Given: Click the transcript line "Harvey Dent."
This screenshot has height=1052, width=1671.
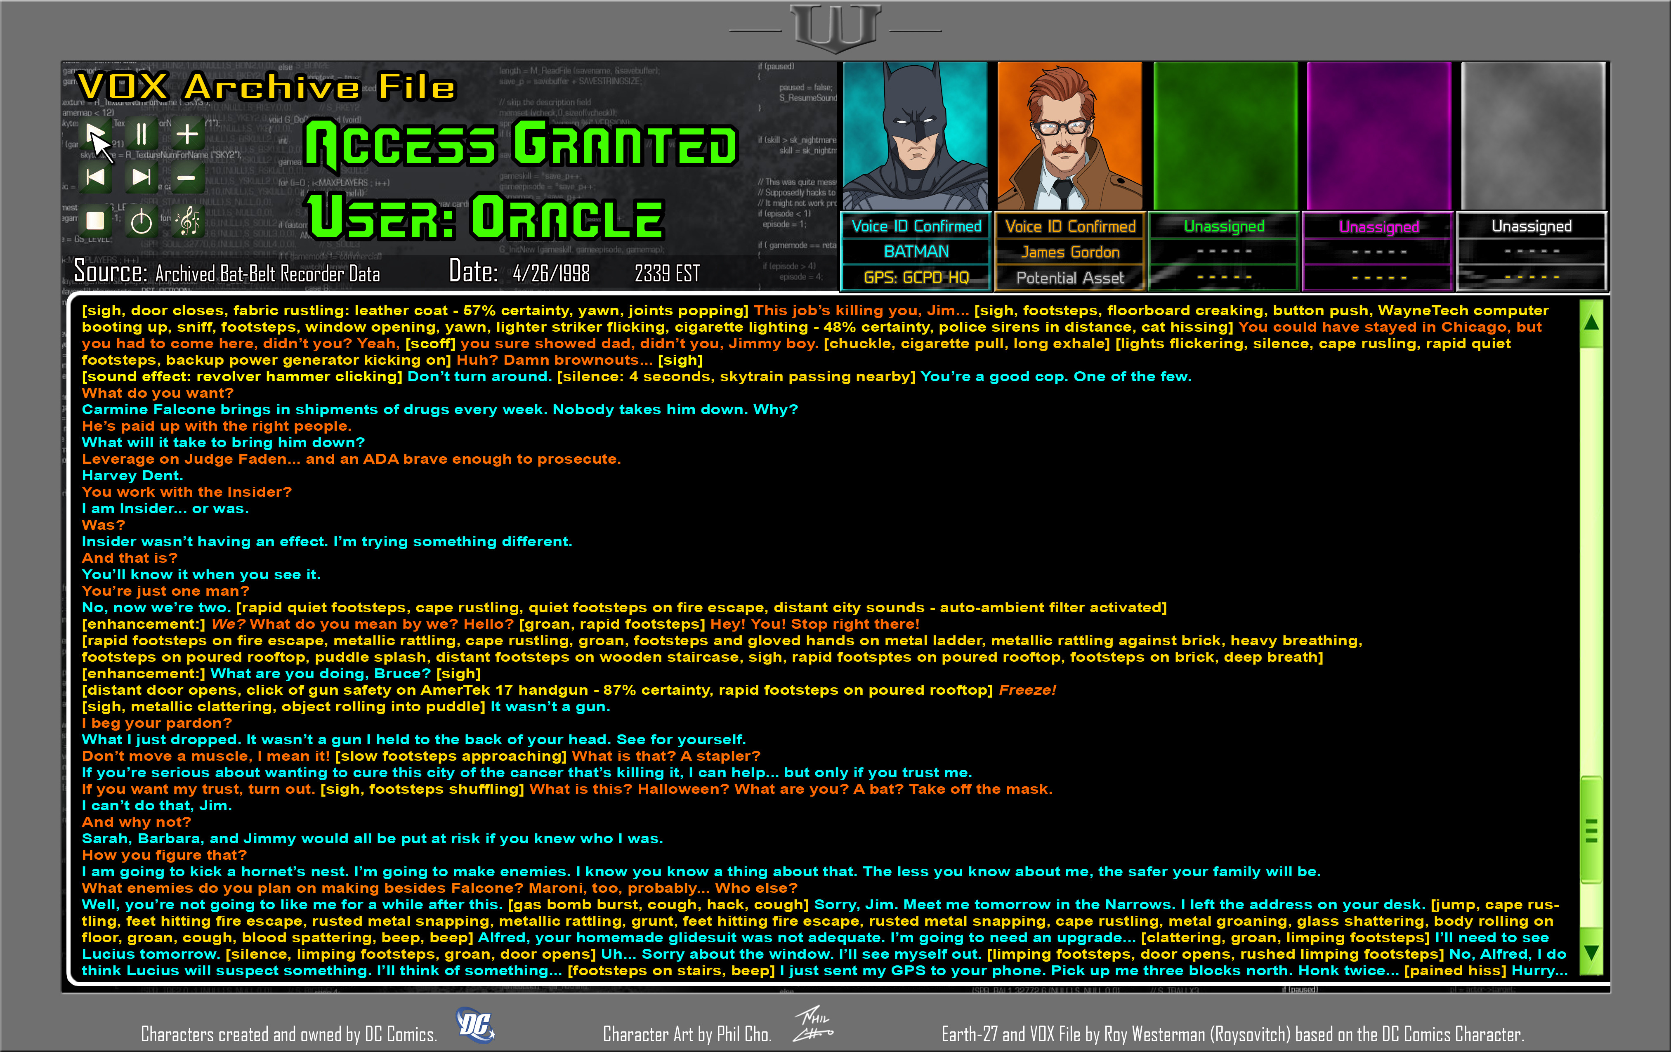Looking at the screenshot, I should 132,475.
